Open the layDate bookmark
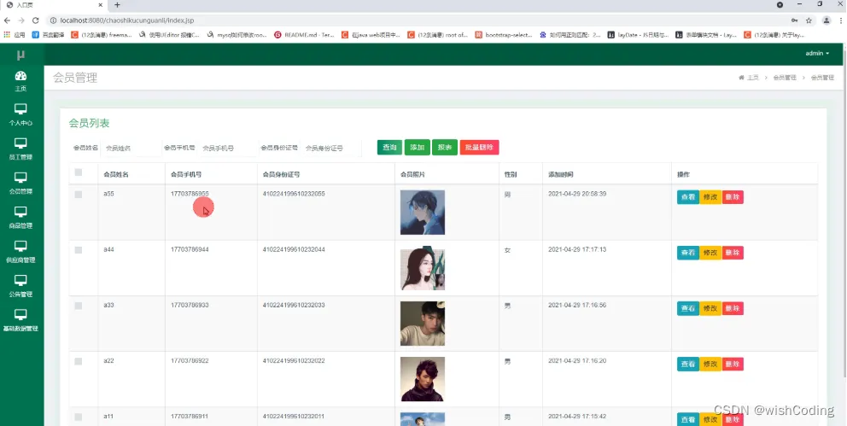 638,34
